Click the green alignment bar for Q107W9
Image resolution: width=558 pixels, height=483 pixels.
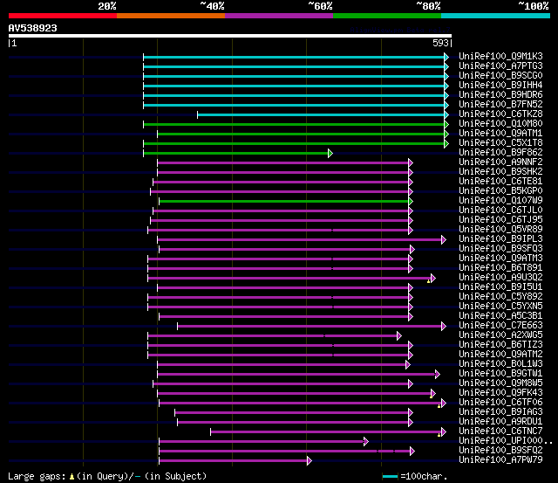pyautogui.click(x=283, y=202)
